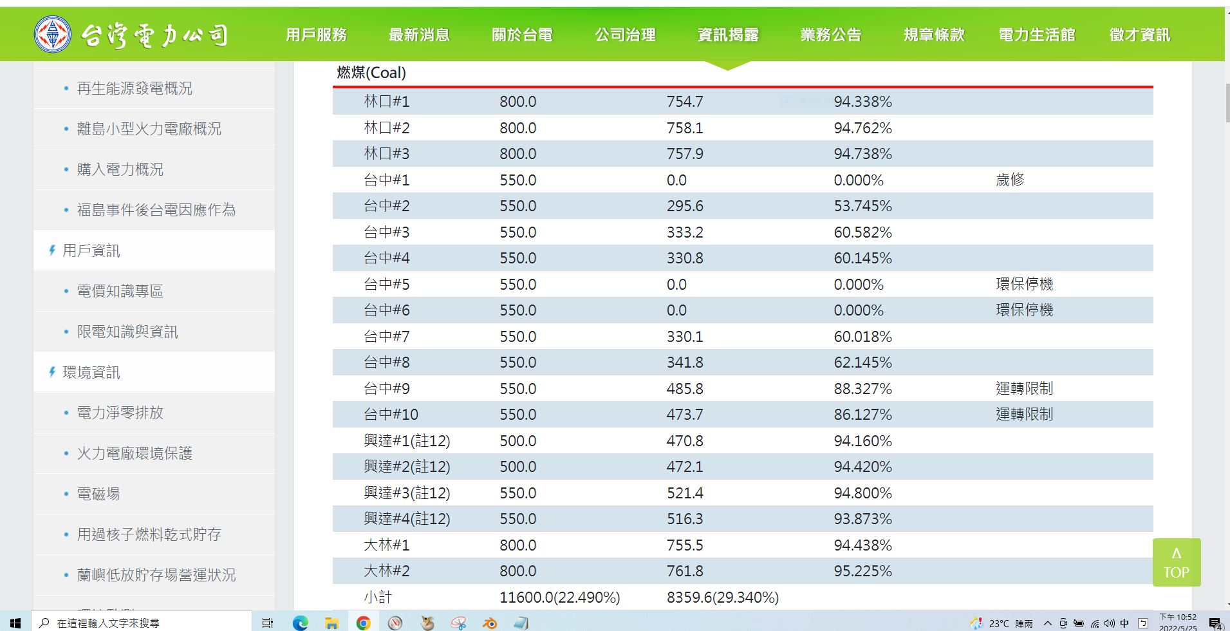1230x631 pixels.
Task: Open File Explorer from taskbar
Action: [331, 623]
